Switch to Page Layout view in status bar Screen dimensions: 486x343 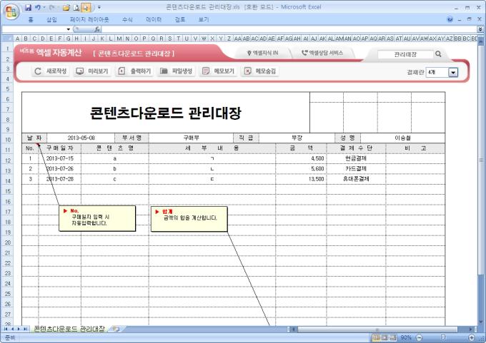click(385, 337)
